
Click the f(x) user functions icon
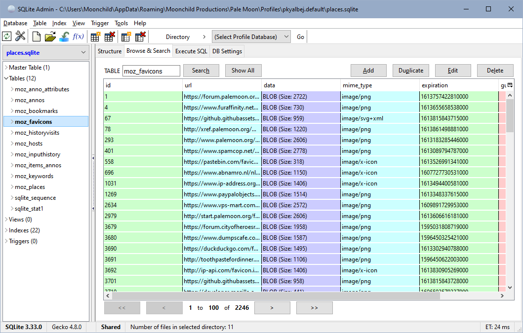pos(78,37)
